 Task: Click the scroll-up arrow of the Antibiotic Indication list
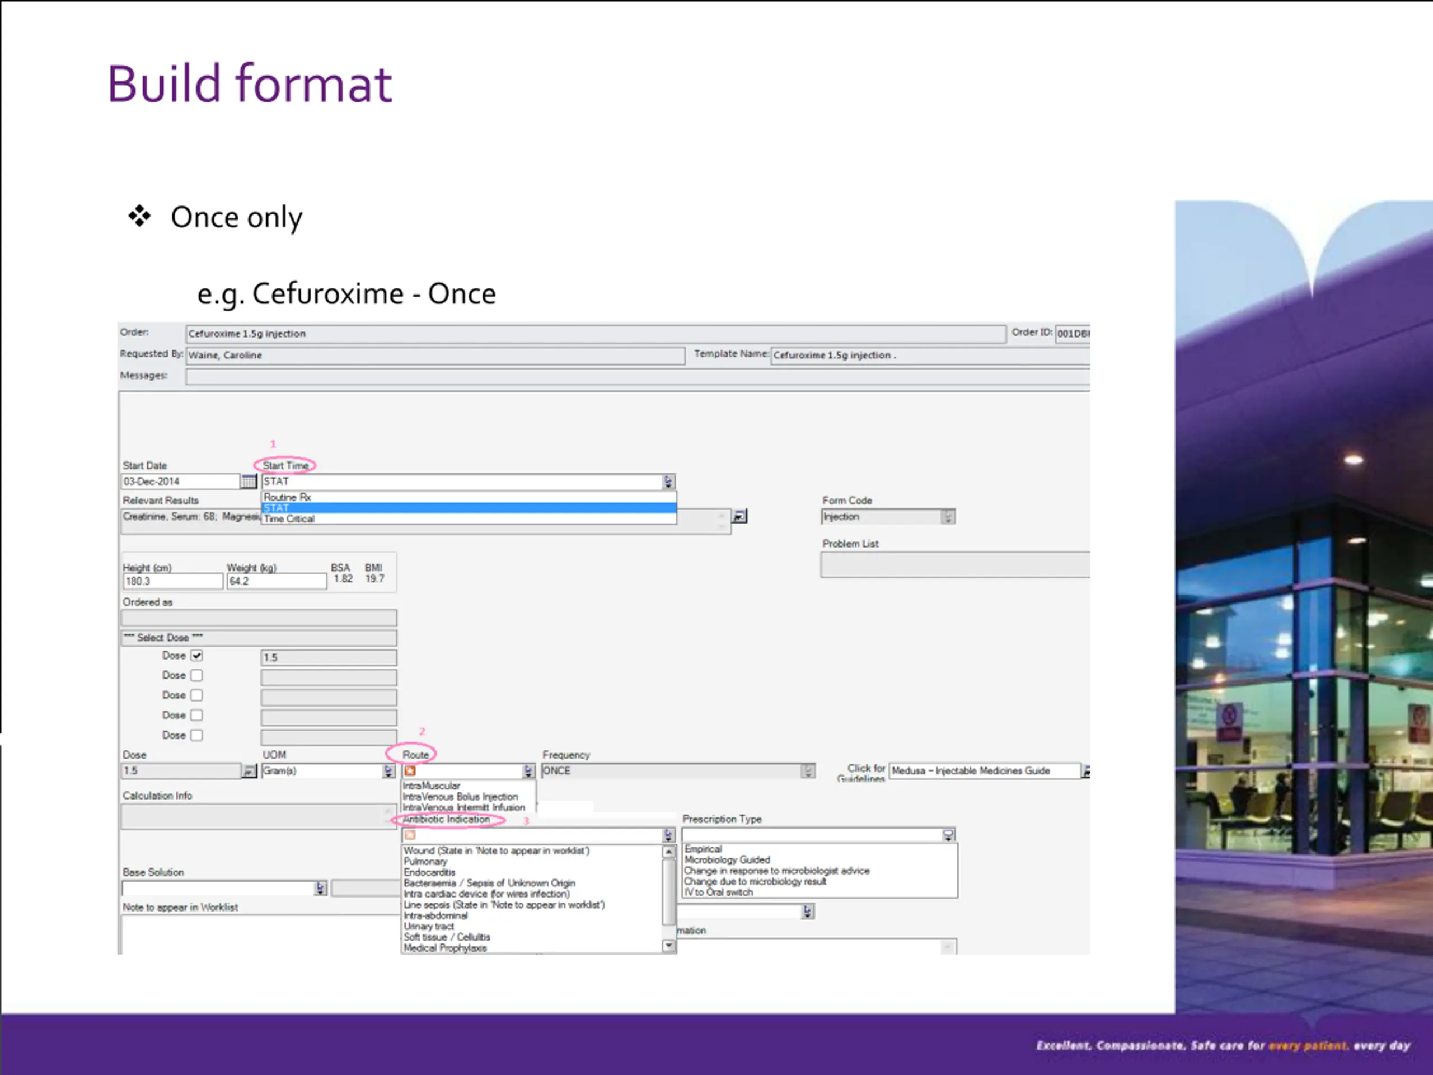(668, 852)
